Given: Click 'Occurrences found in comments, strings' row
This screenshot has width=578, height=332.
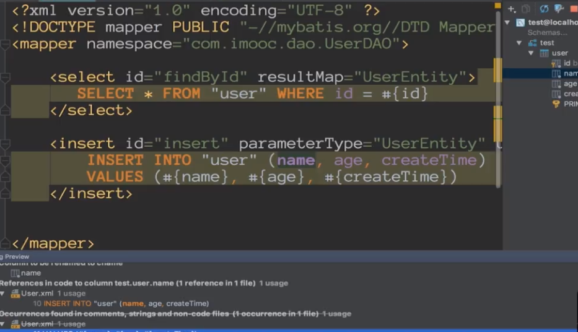Looking at the screenshot, I should coord(175,313).
